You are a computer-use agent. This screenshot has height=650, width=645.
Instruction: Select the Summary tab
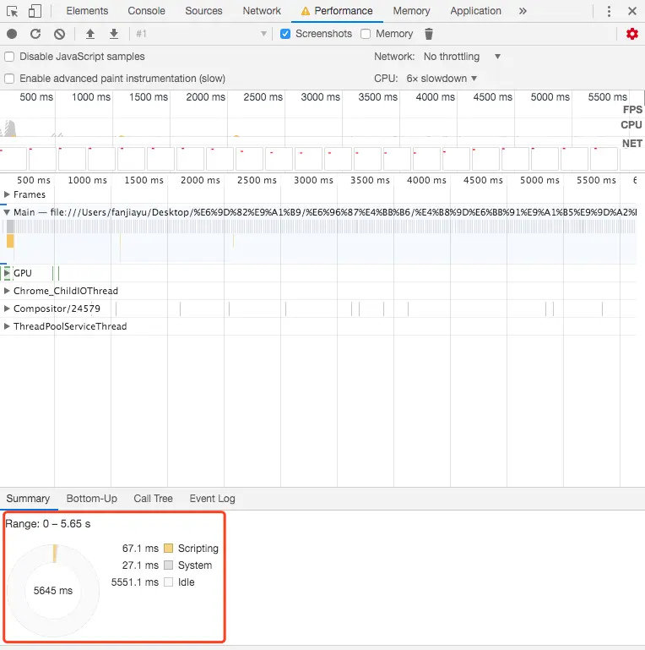point(28,499)
